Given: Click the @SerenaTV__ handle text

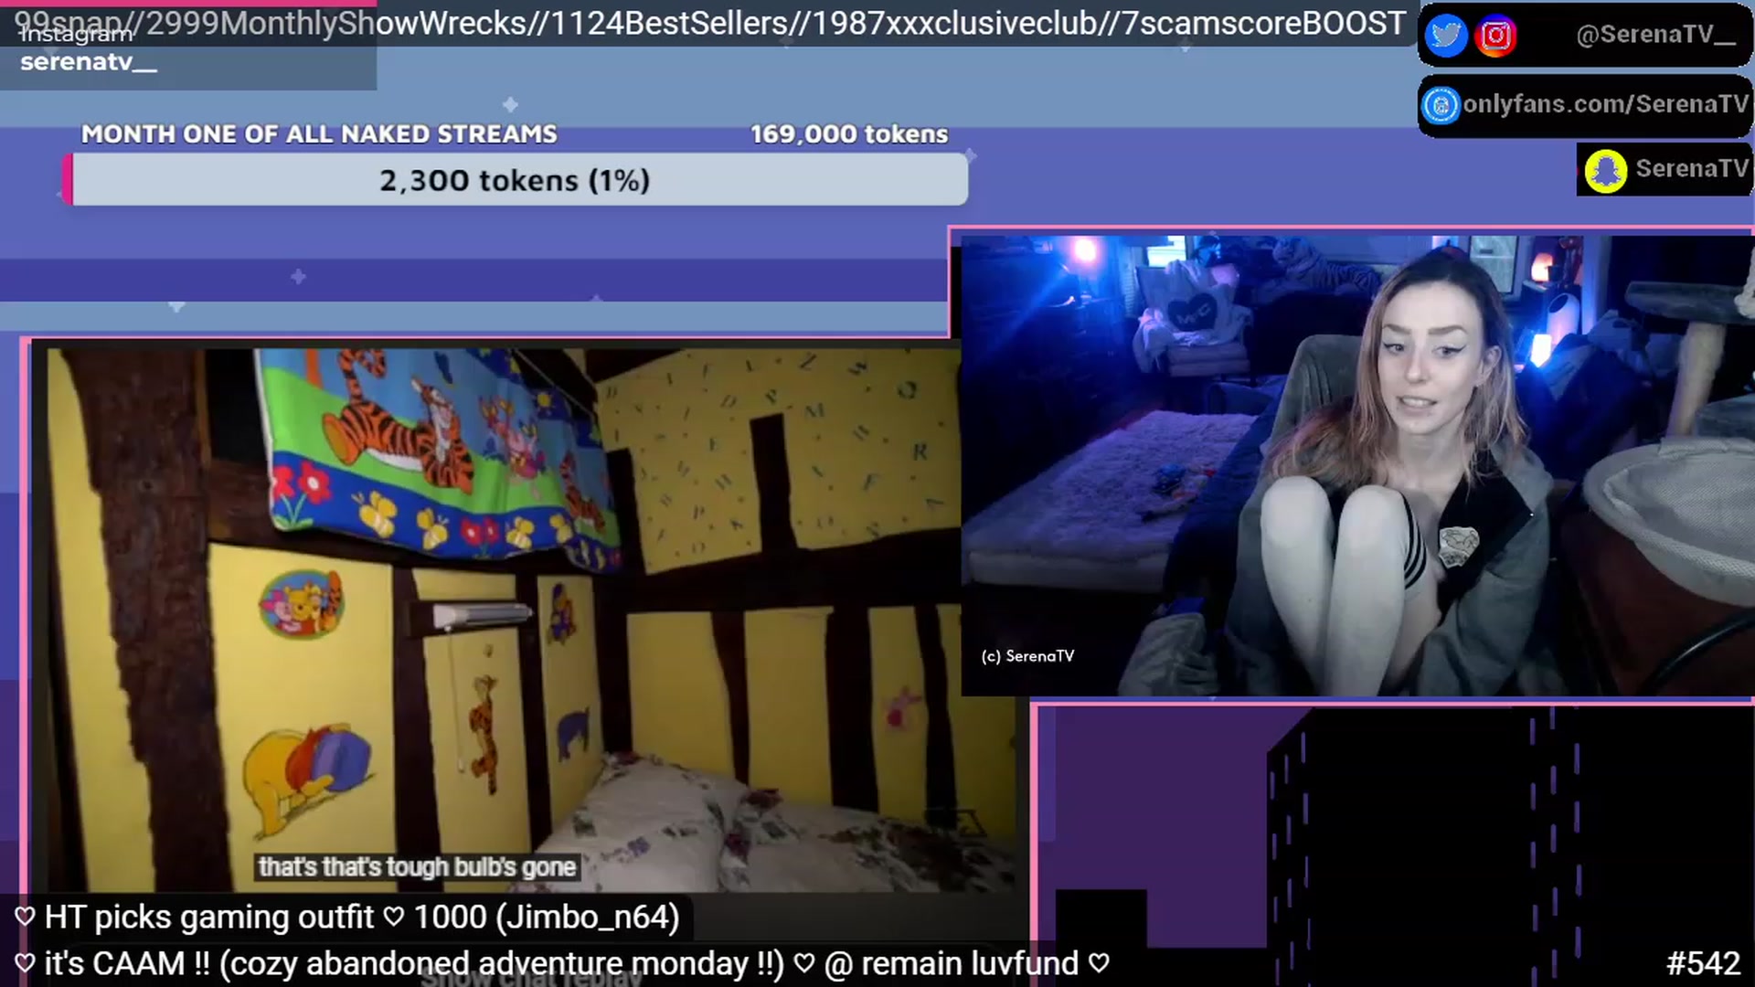Looking at the screenshot, I should coord(1655,35).
